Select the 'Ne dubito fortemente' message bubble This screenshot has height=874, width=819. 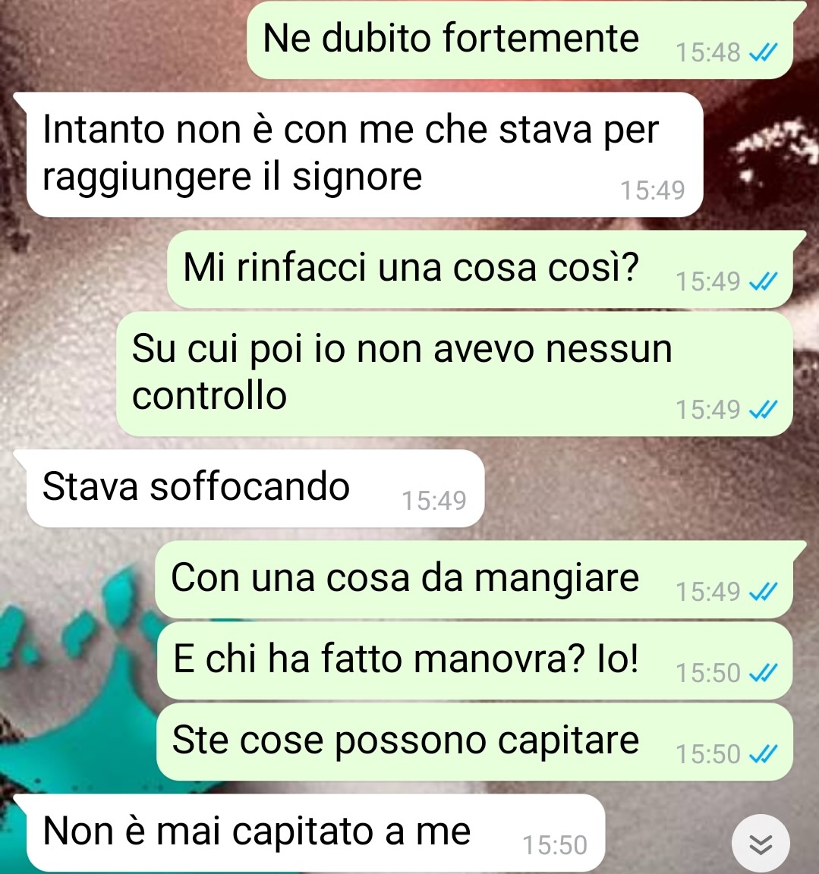coord(520,40)
